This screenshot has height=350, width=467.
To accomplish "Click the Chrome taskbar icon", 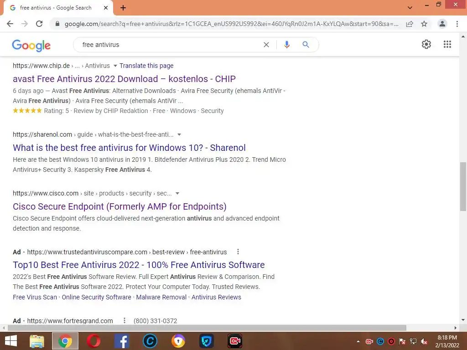I will click(65, 341).
